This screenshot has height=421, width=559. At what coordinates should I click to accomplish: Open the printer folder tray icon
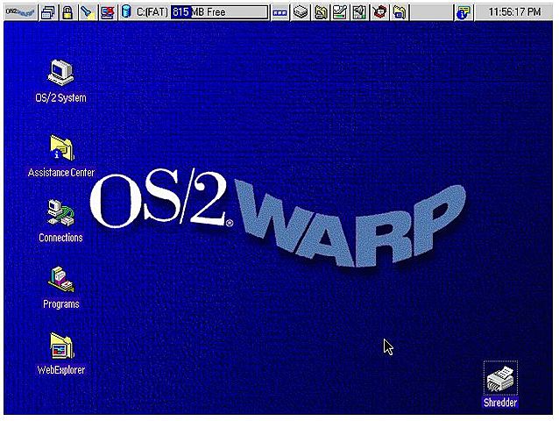[321, 12]
